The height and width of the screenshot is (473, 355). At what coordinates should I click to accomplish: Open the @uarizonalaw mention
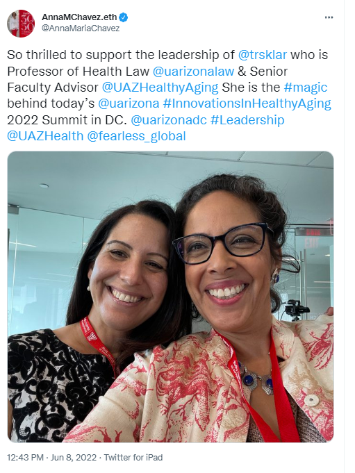[193, 71]
